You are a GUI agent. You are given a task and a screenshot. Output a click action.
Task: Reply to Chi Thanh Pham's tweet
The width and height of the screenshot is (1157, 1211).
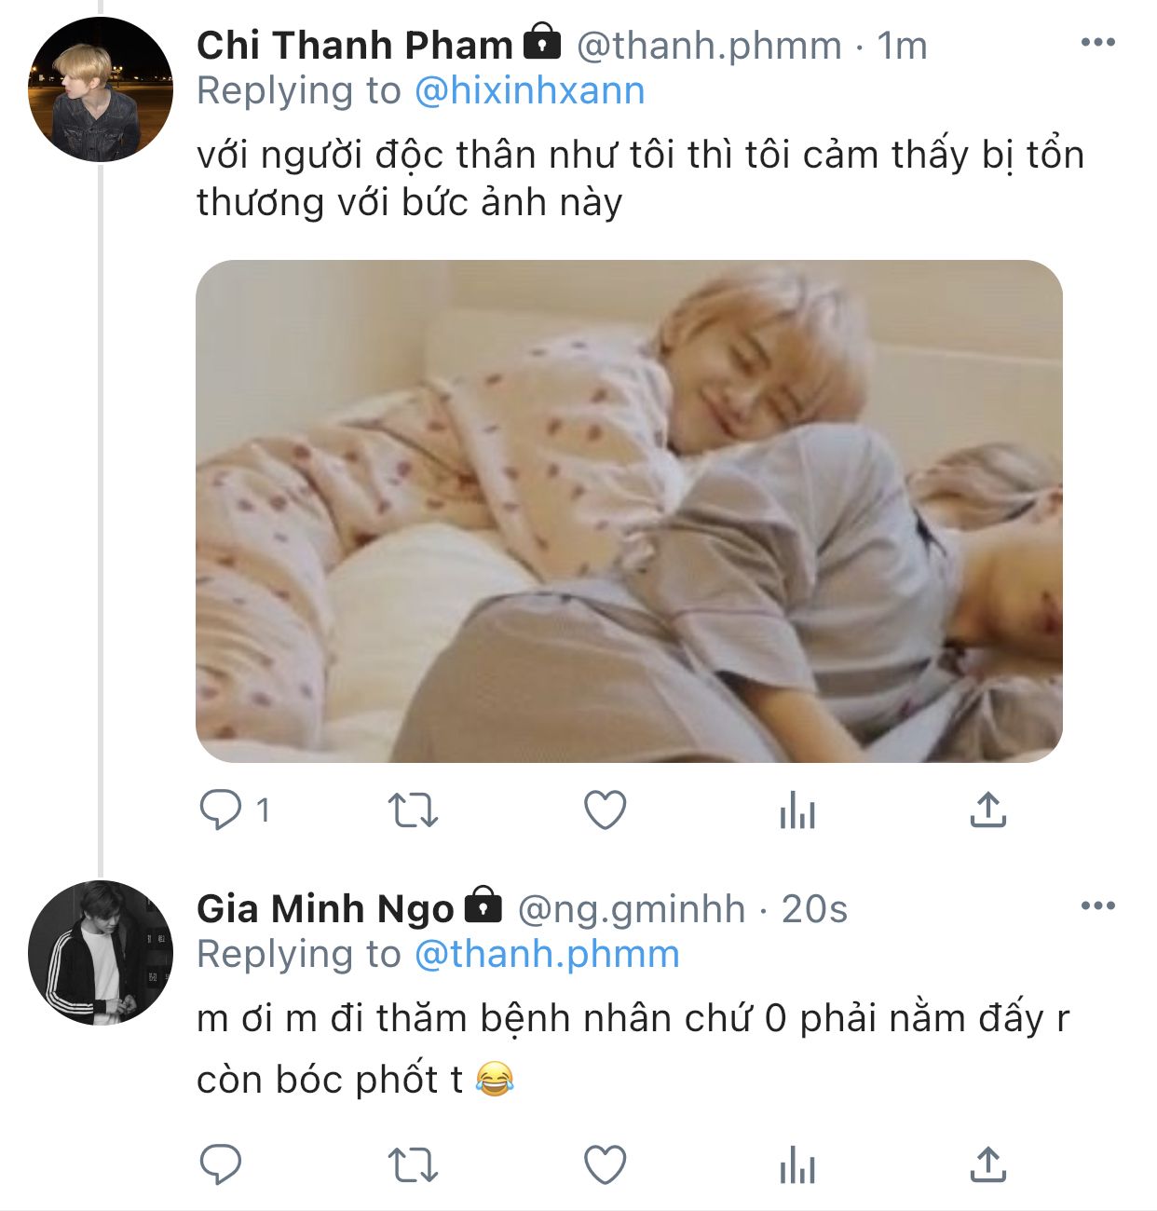221,810
